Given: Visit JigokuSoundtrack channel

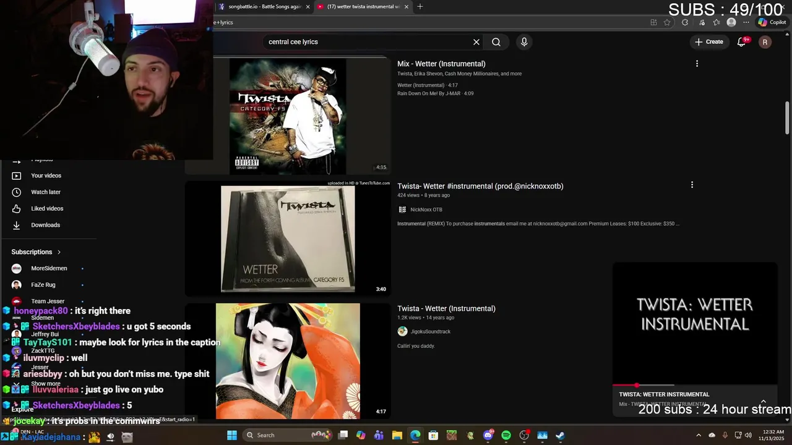Looking at the screenshot, I should point(431,331).
